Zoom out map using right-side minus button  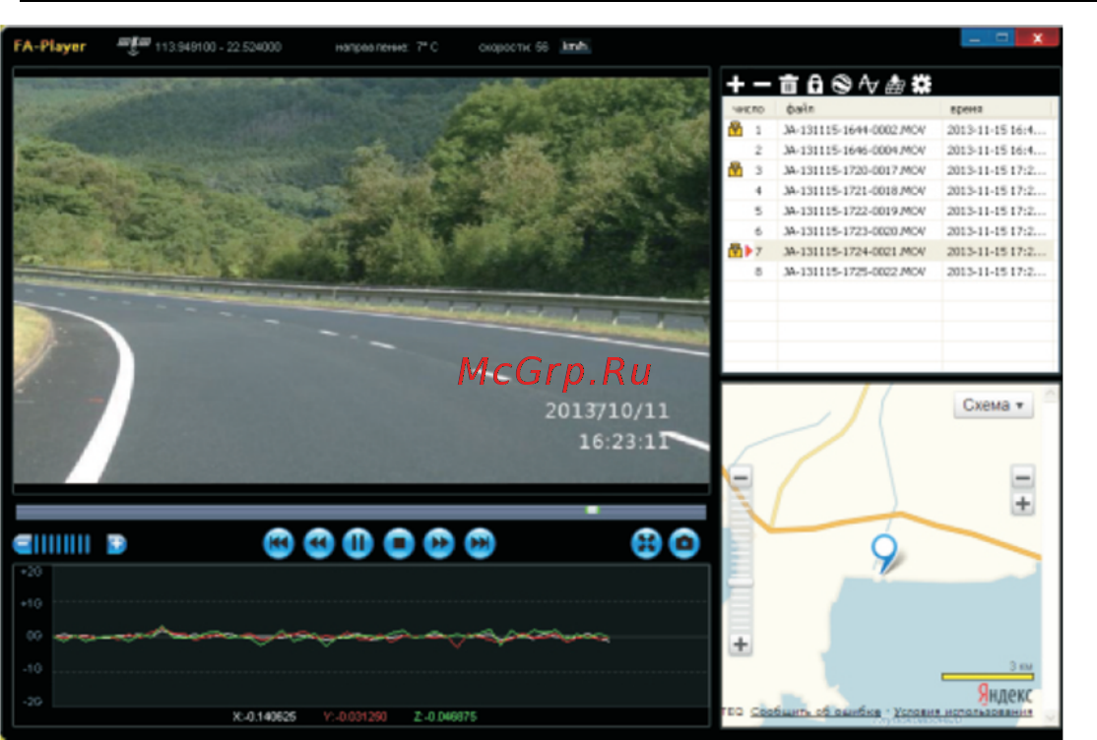point(1022,477)
